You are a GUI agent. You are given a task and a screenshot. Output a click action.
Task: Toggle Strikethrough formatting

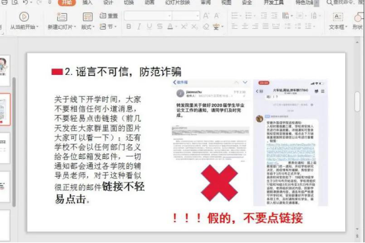(x=159, y=26)
